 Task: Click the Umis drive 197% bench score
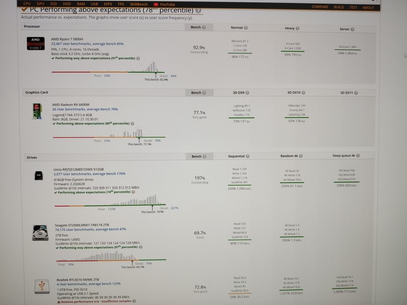(199, 178)
